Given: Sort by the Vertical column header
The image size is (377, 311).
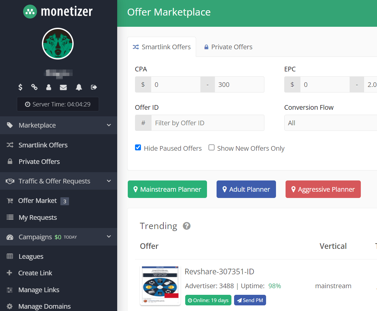Looking at the screenshot, I should (x=333, y=246).
